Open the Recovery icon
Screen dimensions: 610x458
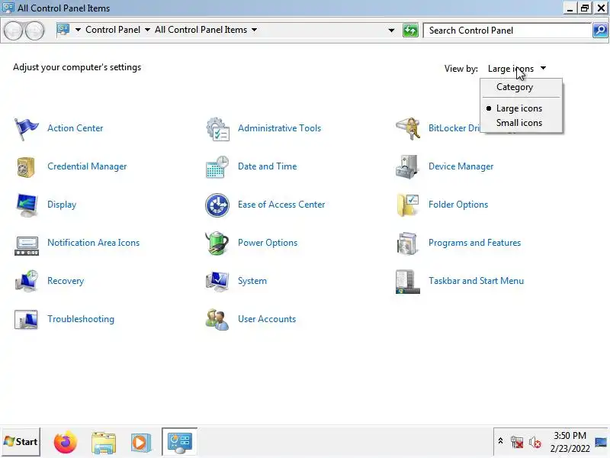pos(27,281)
